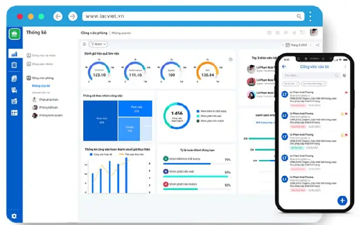
Task: Select Phát phát triển department
Action: pyautogui.click(x=45, y=99)
